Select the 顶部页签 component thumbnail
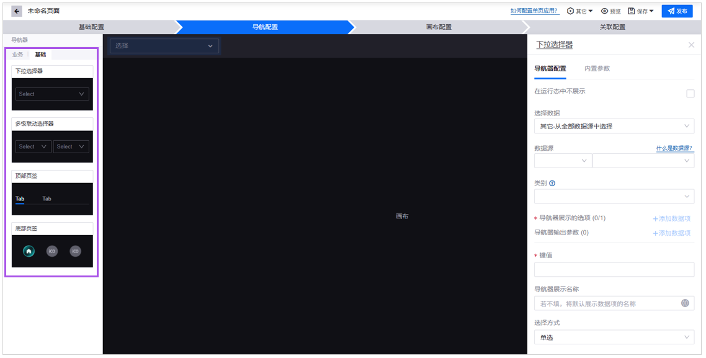The width and height of the screenshot is (706, 358). (52, 199)
